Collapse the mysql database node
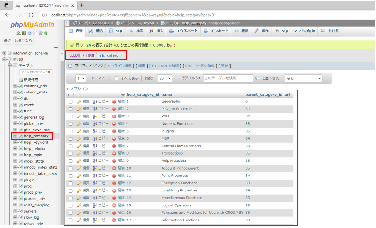Screen dimensions: 376x228 click(x=4, y=59)
